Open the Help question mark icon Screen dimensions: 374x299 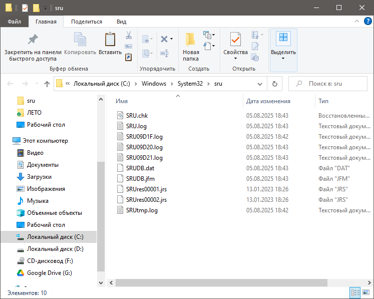[367, 21]
